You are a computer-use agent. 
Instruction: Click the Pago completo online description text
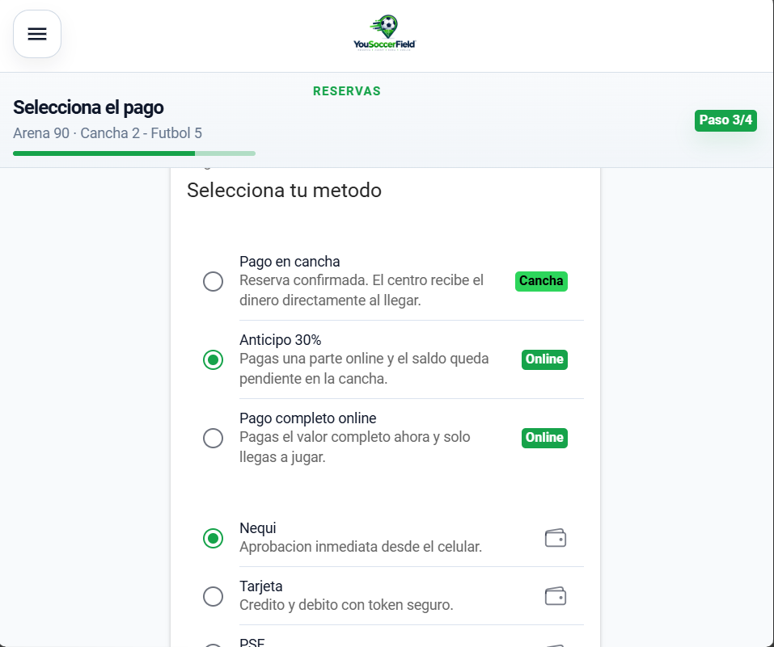tap(355, 447)
